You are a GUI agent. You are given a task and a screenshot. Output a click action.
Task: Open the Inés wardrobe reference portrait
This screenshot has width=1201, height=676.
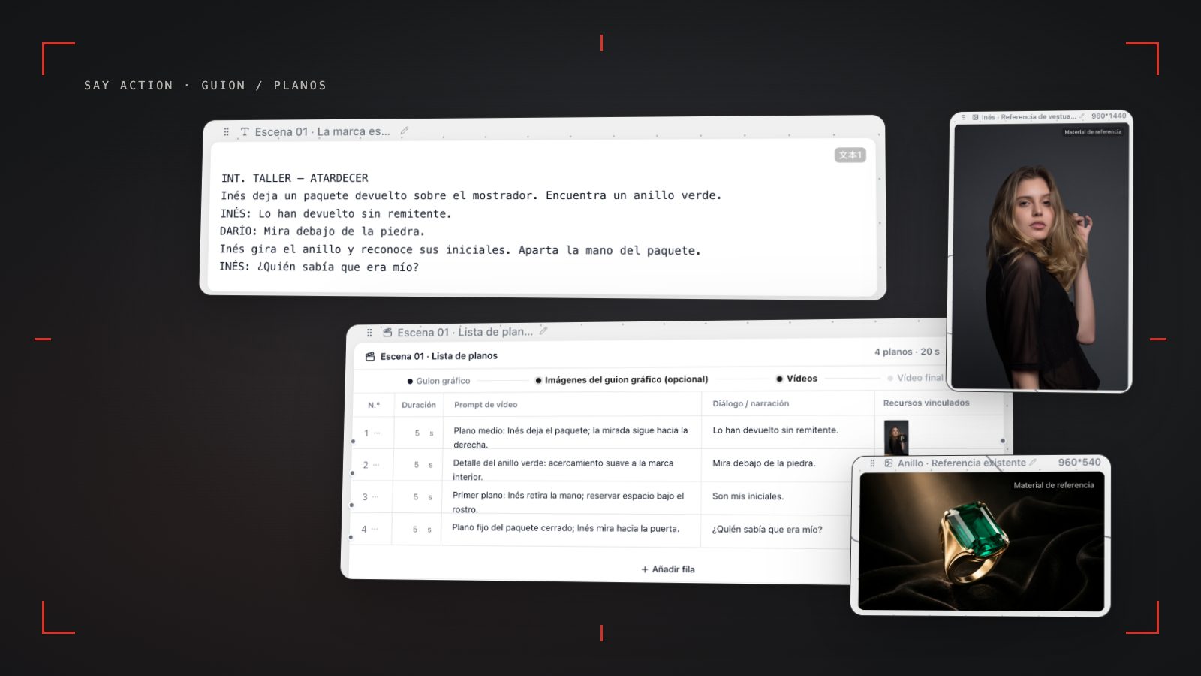click(1040, 257)
